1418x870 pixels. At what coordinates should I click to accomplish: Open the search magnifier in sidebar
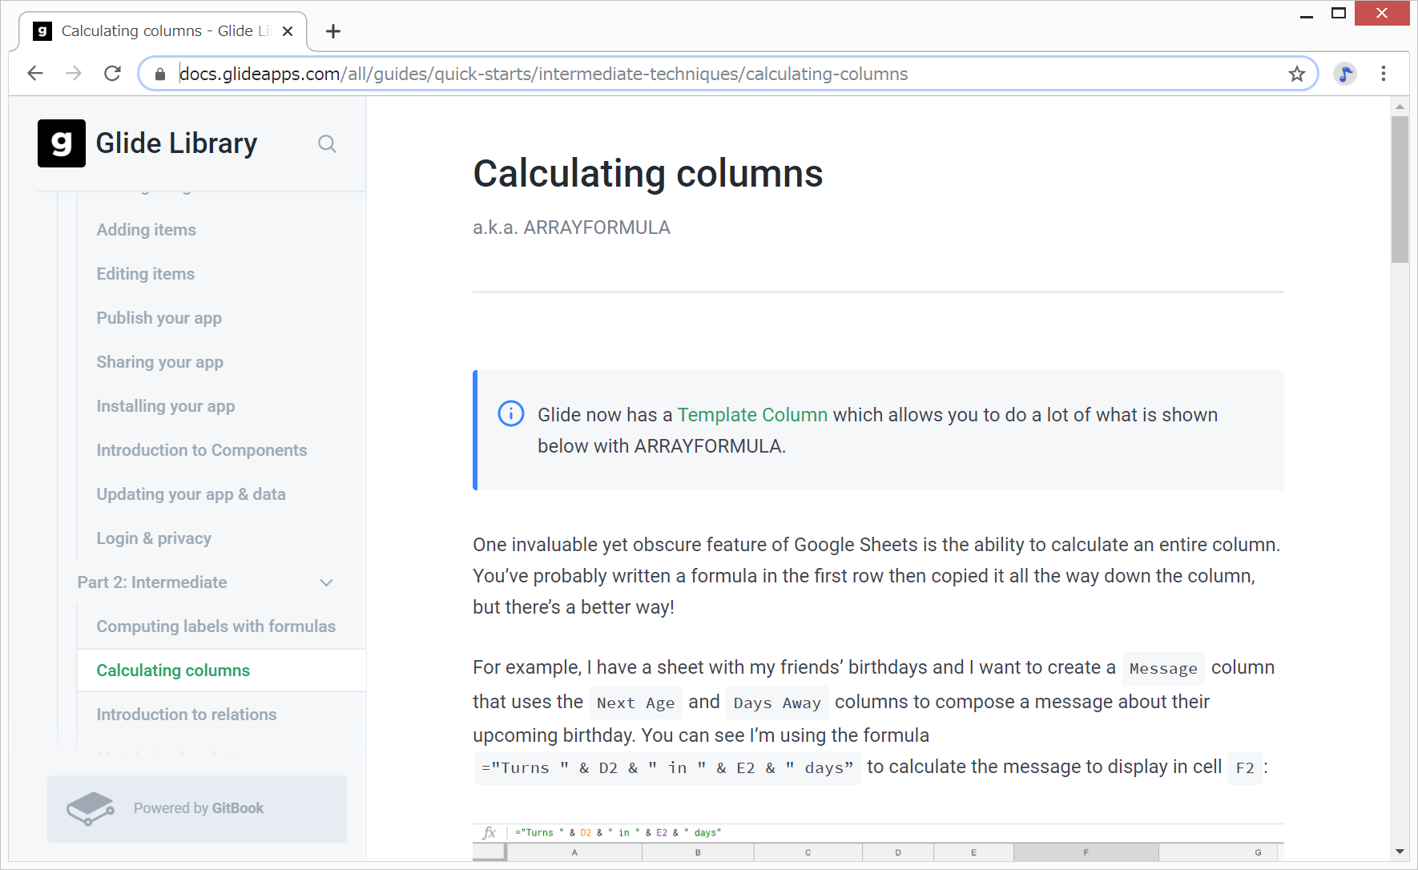pyautogui.click(x=327, y=144)
